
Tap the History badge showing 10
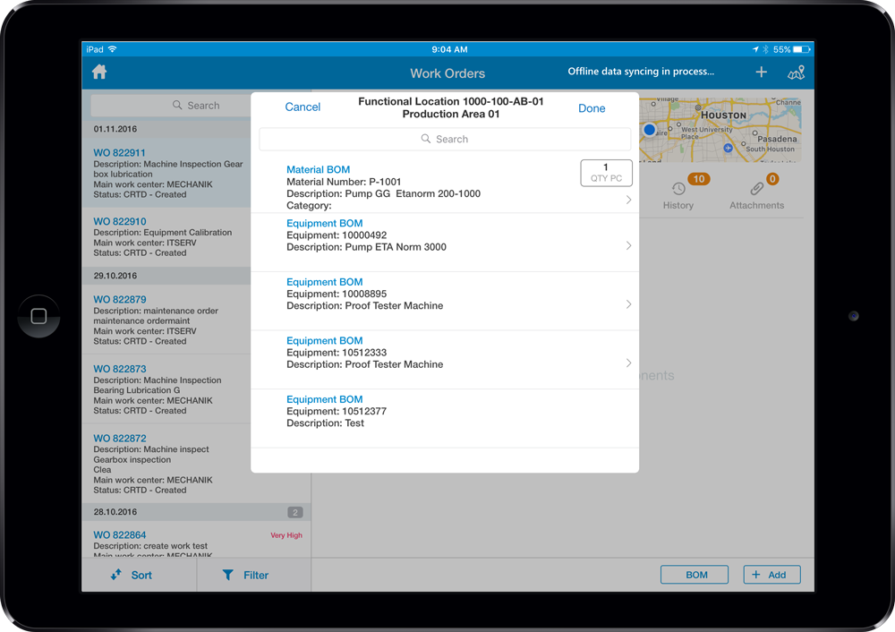pyautogui.click(x=699, y=179)
